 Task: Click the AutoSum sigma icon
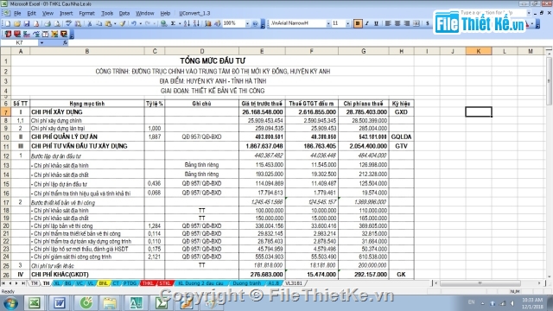[x=173, y=23]
